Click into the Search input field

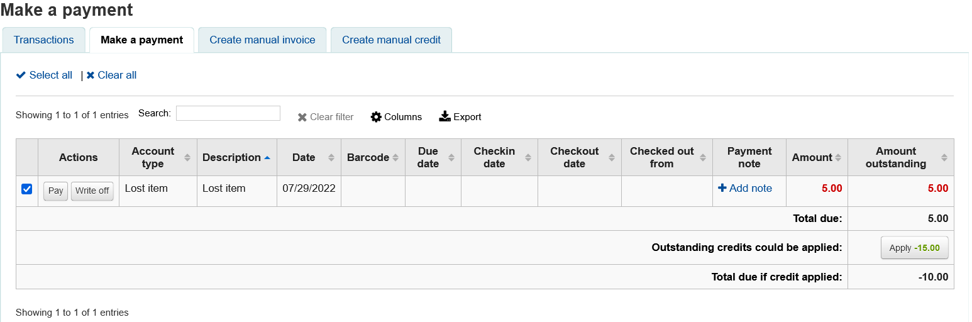click(x=228, y=113)
